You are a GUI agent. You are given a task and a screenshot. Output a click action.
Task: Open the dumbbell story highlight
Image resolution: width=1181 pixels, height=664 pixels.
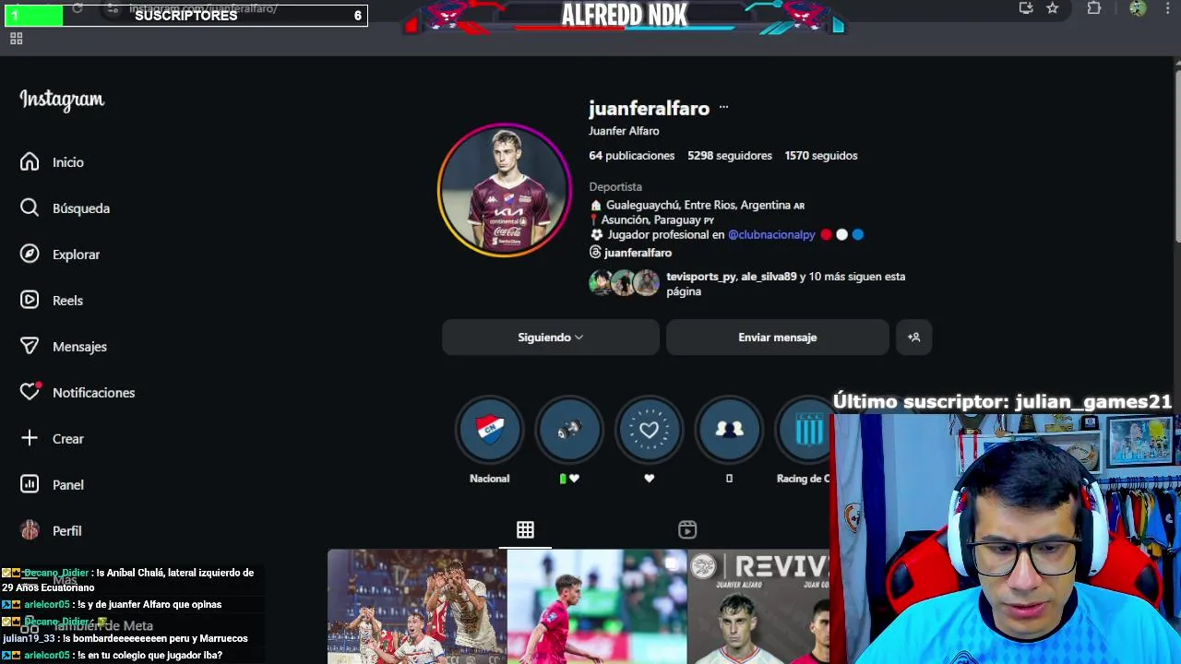click(569, 429)
